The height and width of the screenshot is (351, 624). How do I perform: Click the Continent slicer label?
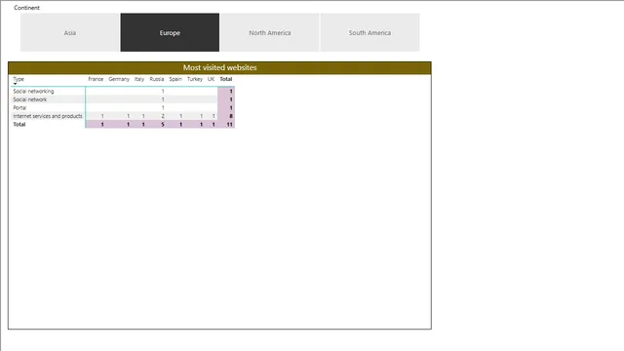(x=26, y=8)
